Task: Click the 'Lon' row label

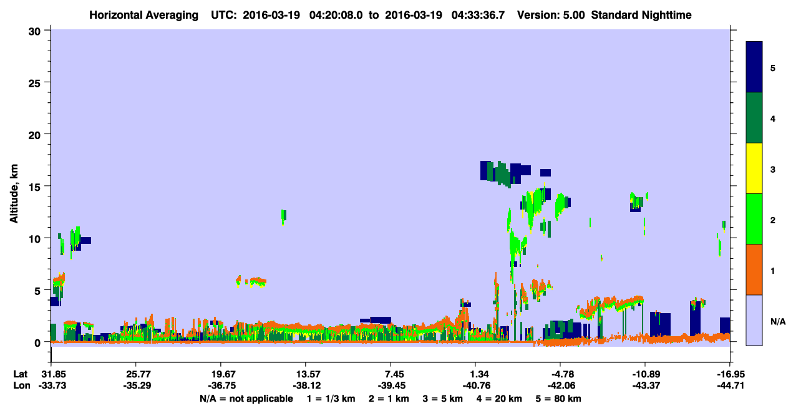Action: click(21, 385)
